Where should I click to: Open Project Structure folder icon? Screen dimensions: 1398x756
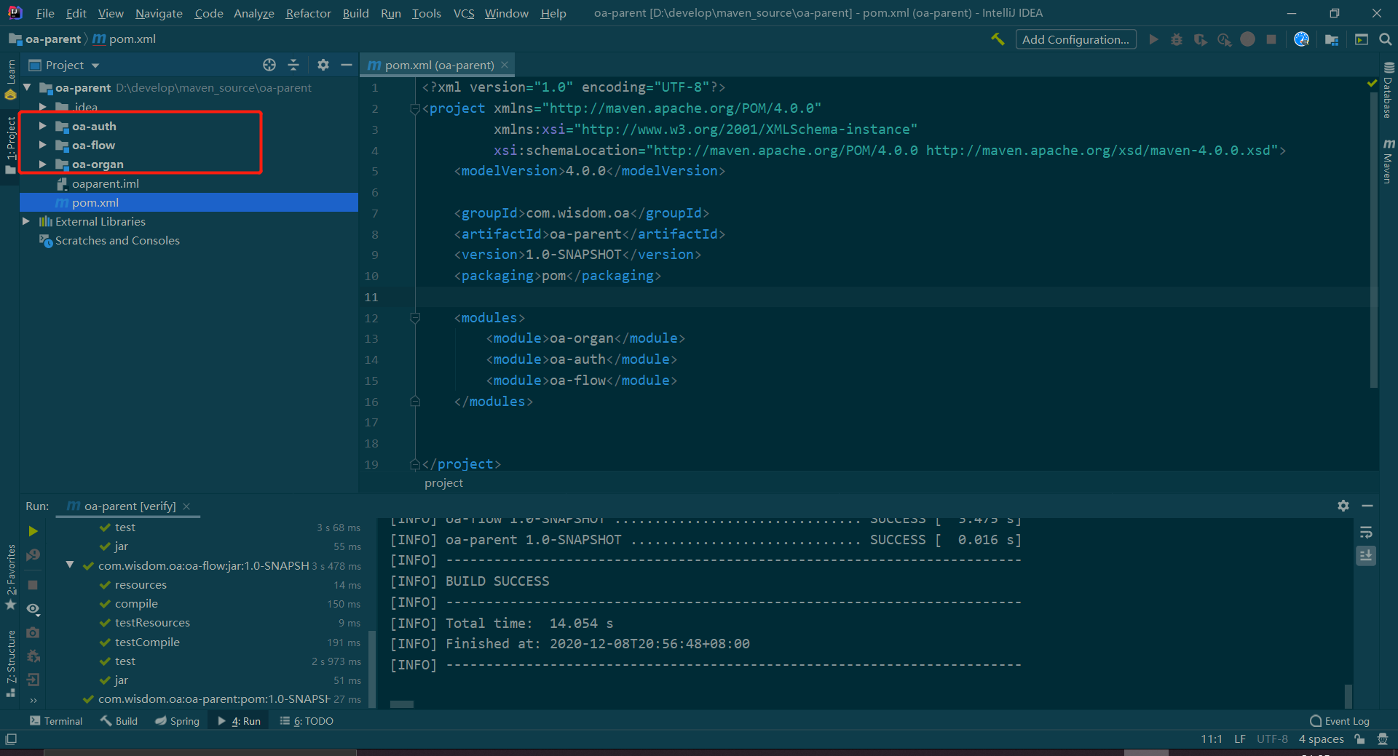[1332, 39]
